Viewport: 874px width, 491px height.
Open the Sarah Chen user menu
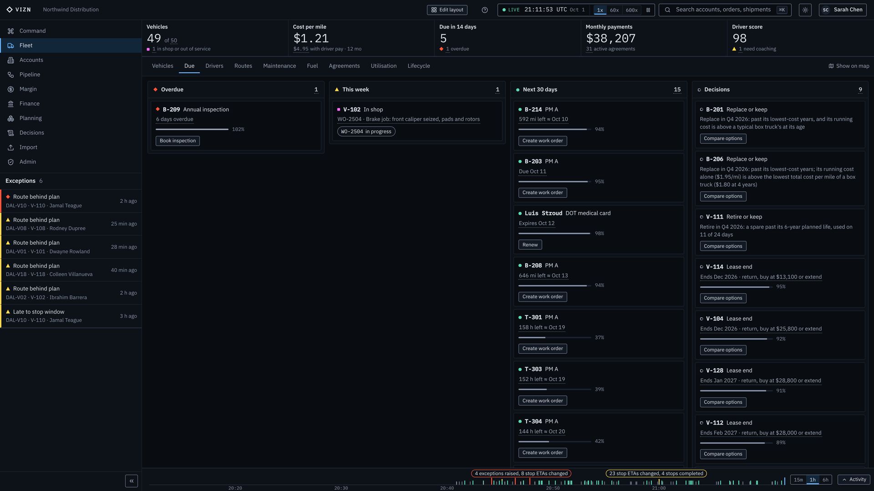click(x=843, y=10)
